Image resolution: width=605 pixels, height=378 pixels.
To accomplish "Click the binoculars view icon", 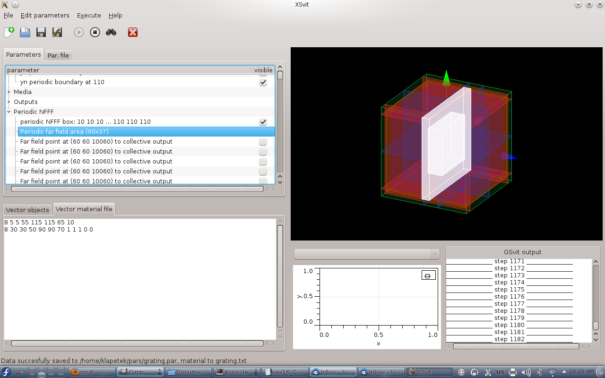I will click(111, 32).
